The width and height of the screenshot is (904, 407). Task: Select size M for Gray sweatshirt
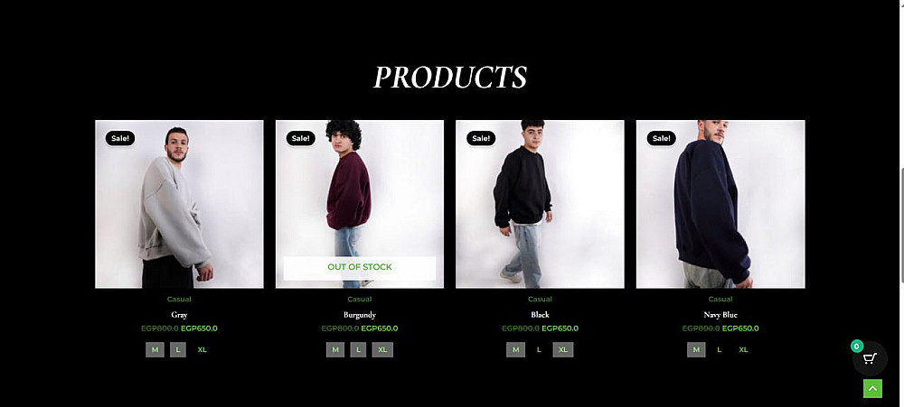point(155,349)
